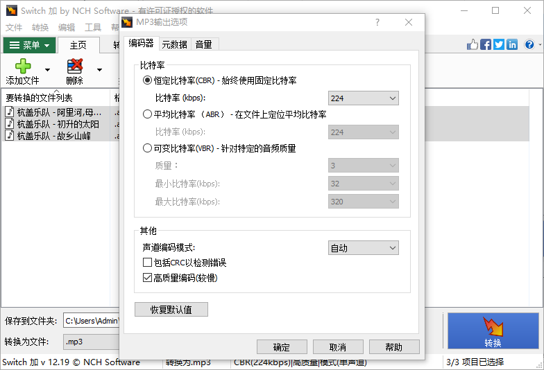Click the green Add Files (添加文件) plus icon

point(23,66)
